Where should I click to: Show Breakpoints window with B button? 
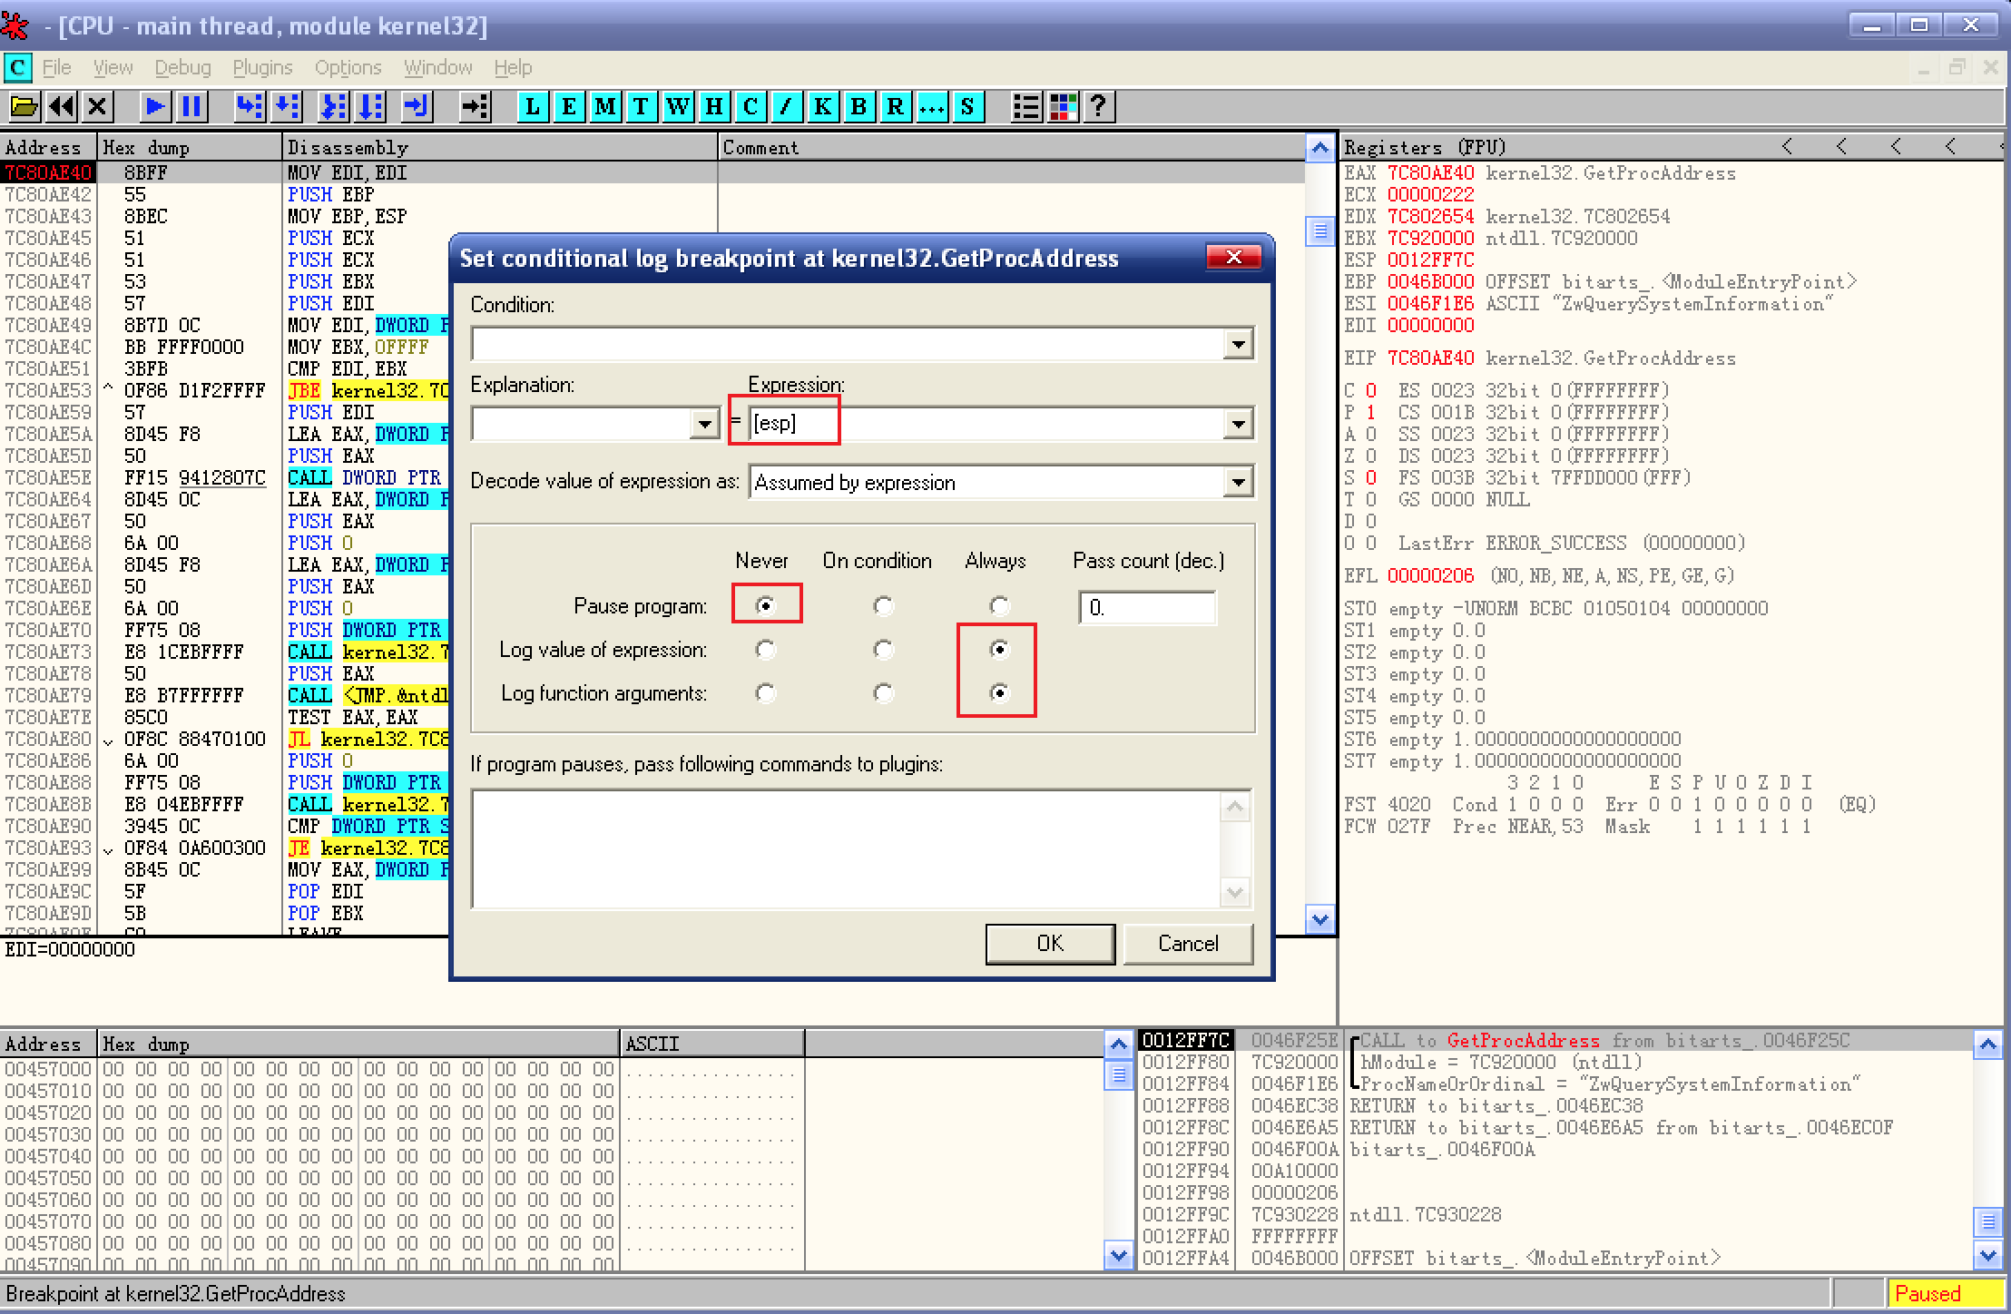pyautogui.click(x=858, y=107)
